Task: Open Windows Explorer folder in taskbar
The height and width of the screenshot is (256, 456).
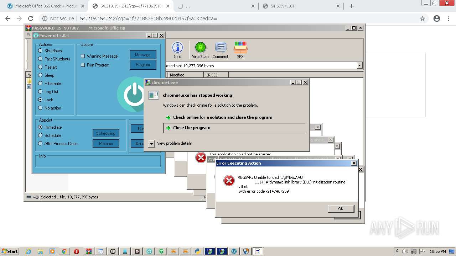Action: pos(40,251)
